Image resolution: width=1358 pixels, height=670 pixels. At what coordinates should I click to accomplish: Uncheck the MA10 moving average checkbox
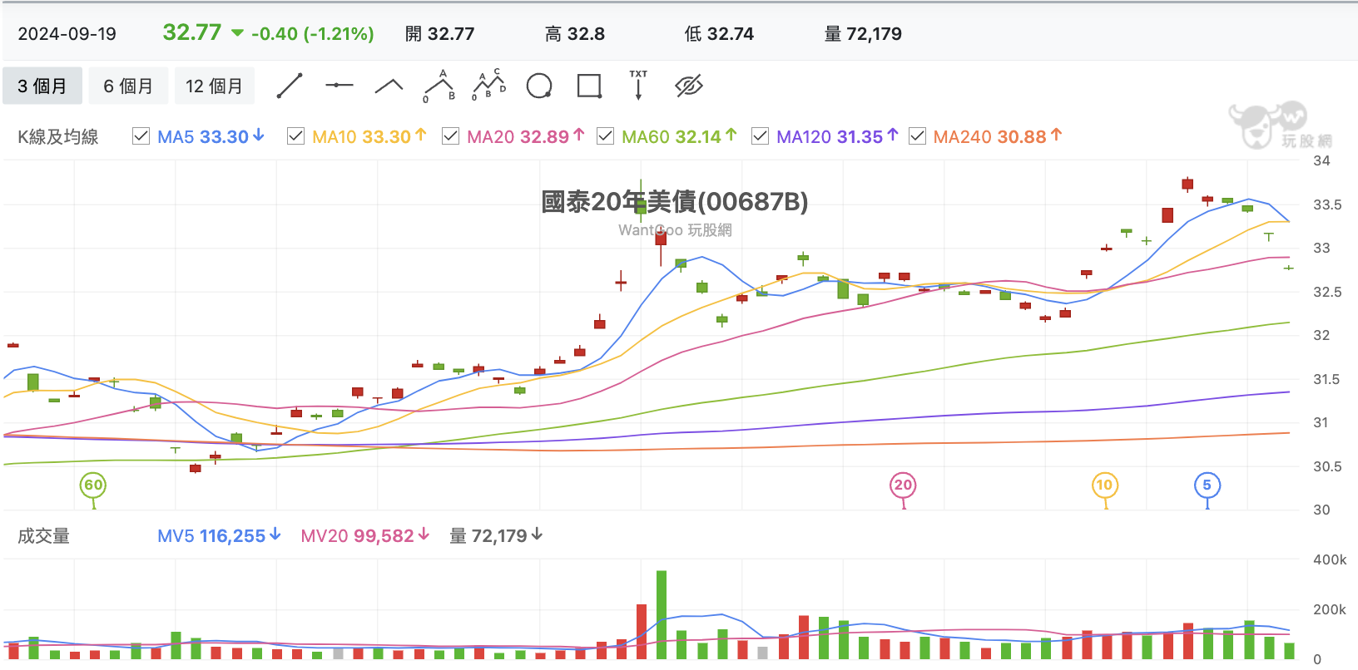click(295, 136)
